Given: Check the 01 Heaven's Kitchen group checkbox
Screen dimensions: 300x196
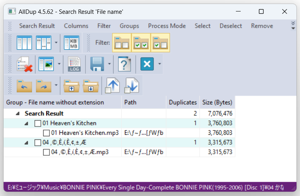Looking at the screenshot, I should [38, 123].
